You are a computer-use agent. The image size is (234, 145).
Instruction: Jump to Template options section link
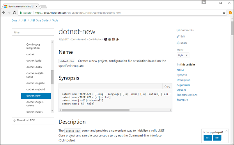pyautogui.click(x=187, y=95)
